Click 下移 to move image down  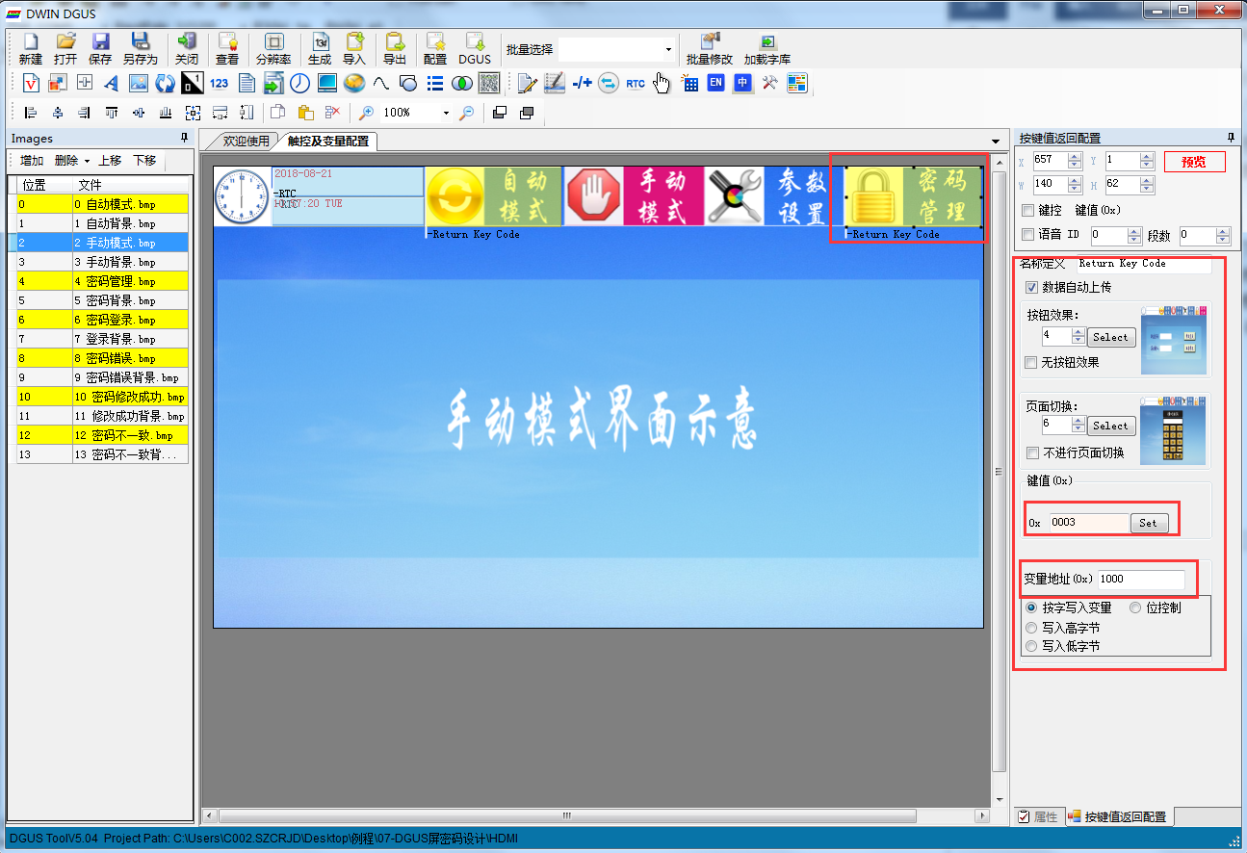pos(144,161)
